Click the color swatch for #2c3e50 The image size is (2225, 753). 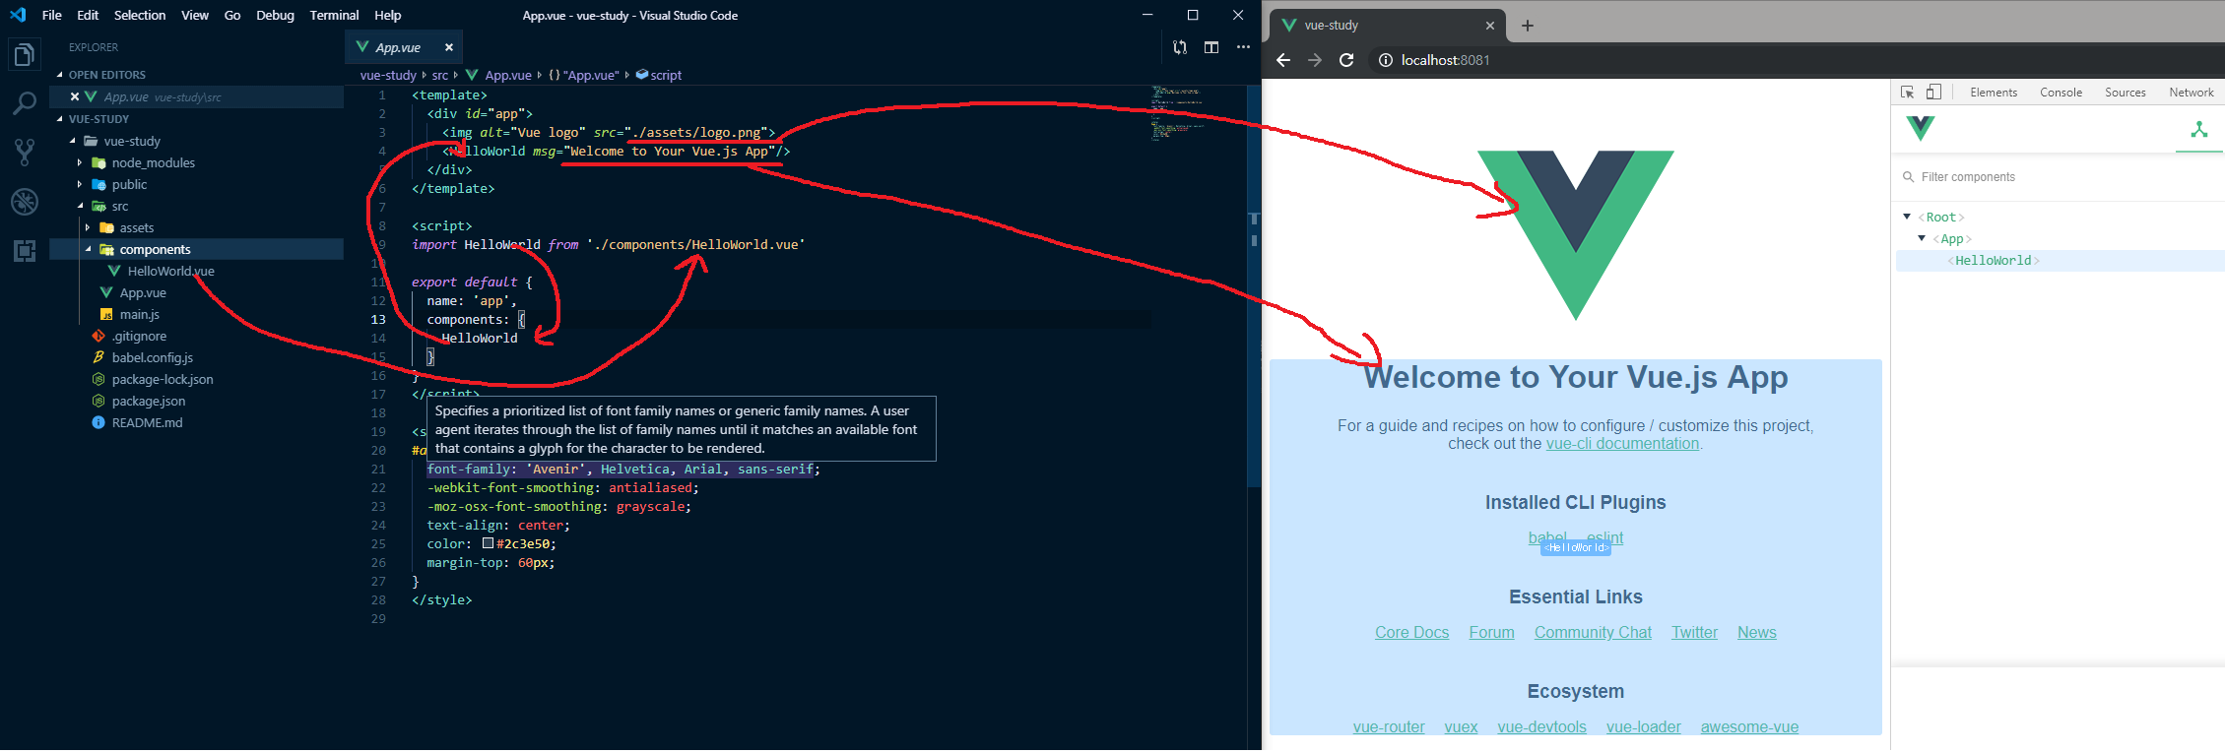coord(488,543)
